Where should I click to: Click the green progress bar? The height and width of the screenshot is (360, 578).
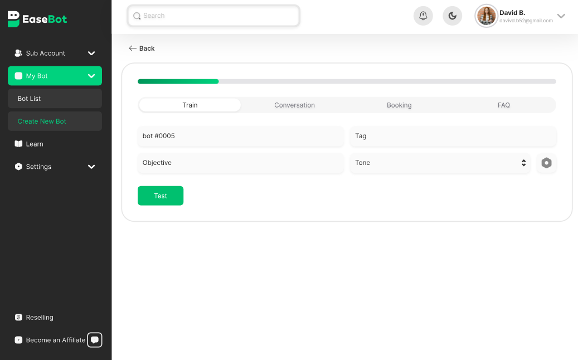[x=178, y=81]
